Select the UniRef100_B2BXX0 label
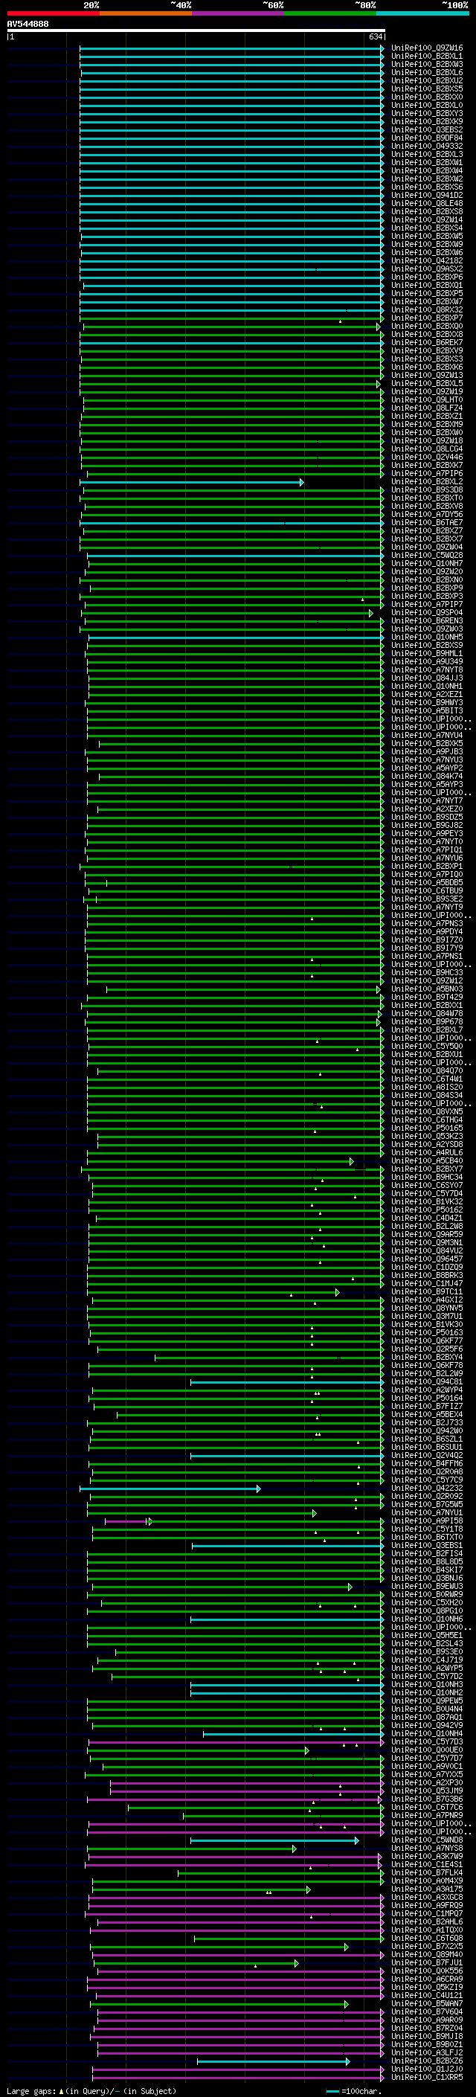 427,97
